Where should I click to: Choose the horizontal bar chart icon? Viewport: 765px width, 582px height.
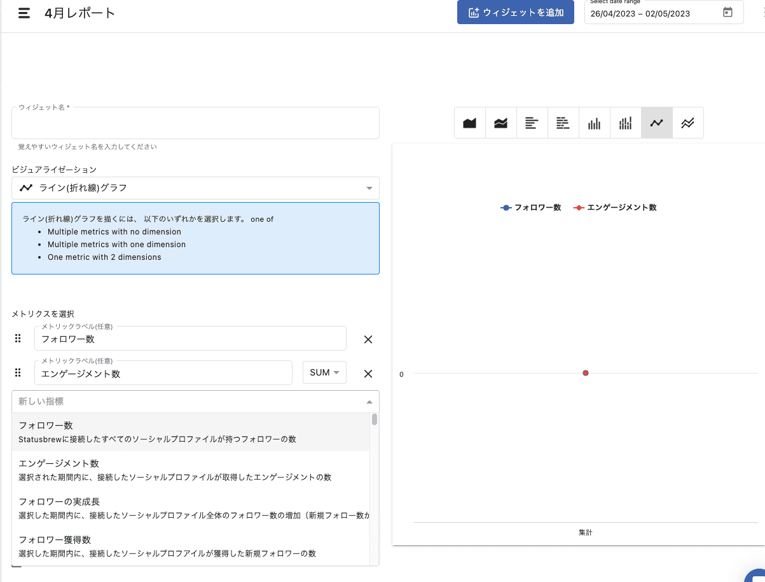pos(532,123)
